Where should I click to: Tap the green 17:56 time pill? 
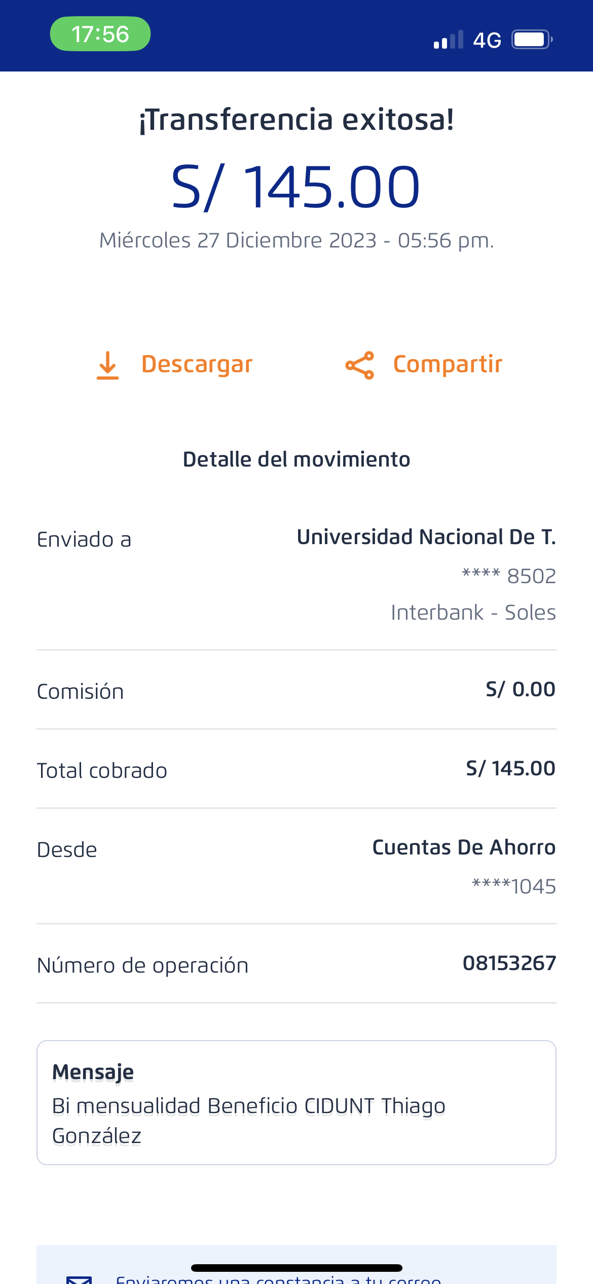[100, 34]
